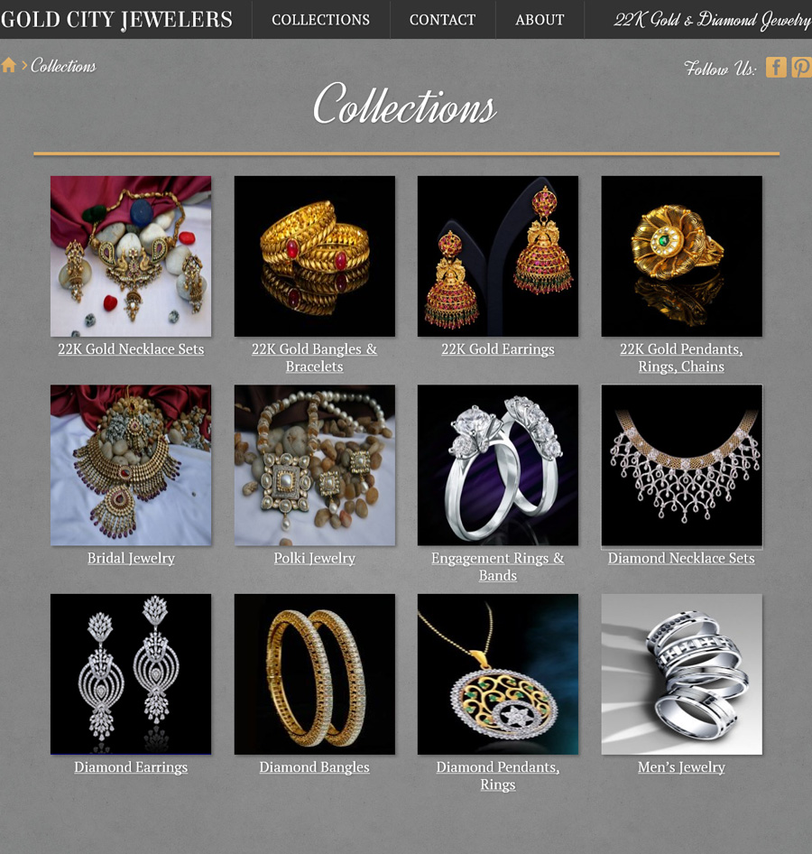This screenshot has height=854, width=812.
Task: Open the About menu item
Action: 540,20
